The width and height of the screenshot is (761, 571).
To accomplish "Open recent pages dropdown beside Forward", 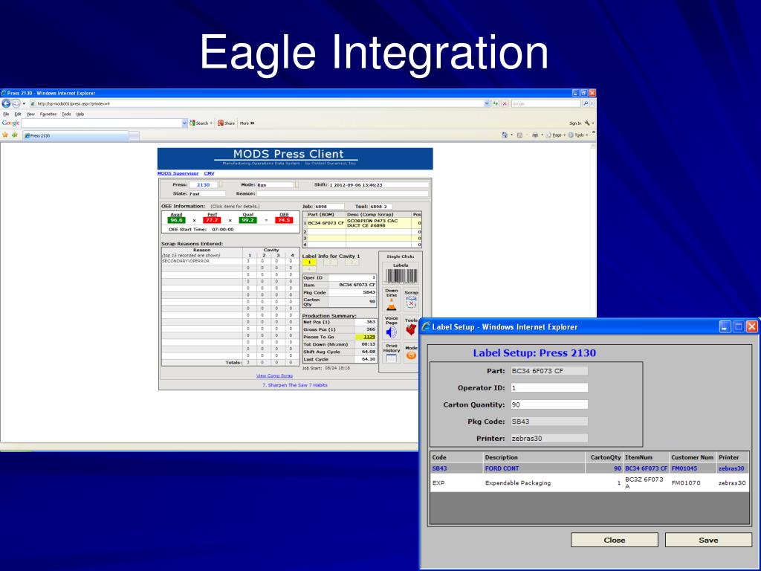I will (24, 103).
